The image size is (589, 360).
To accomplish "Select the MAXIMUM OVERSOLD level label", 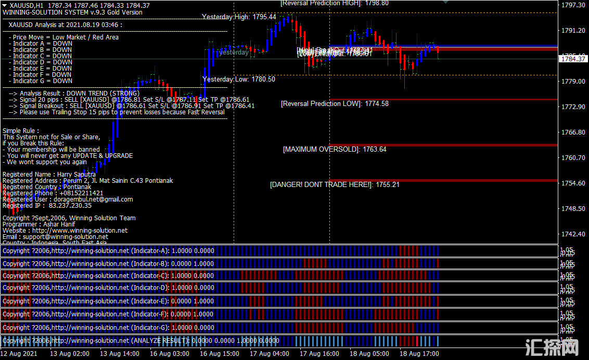I will (x=335, y=150).
